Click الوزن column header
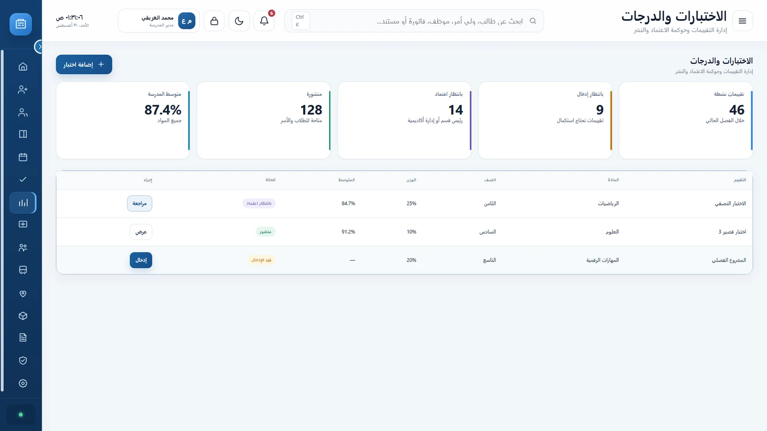Viewport: 767px width, 431px height. (411, 180)
